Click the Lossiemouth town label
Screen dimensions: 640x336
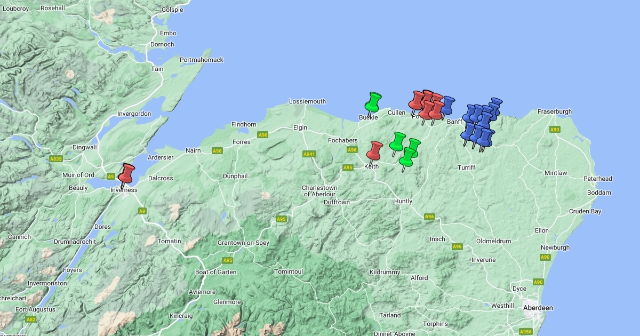(307, 101)
